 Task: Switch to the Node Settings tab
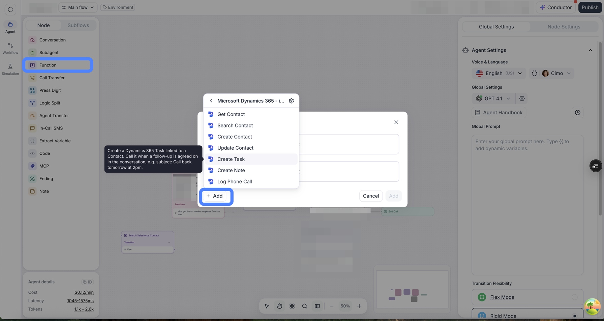point(564,27)
